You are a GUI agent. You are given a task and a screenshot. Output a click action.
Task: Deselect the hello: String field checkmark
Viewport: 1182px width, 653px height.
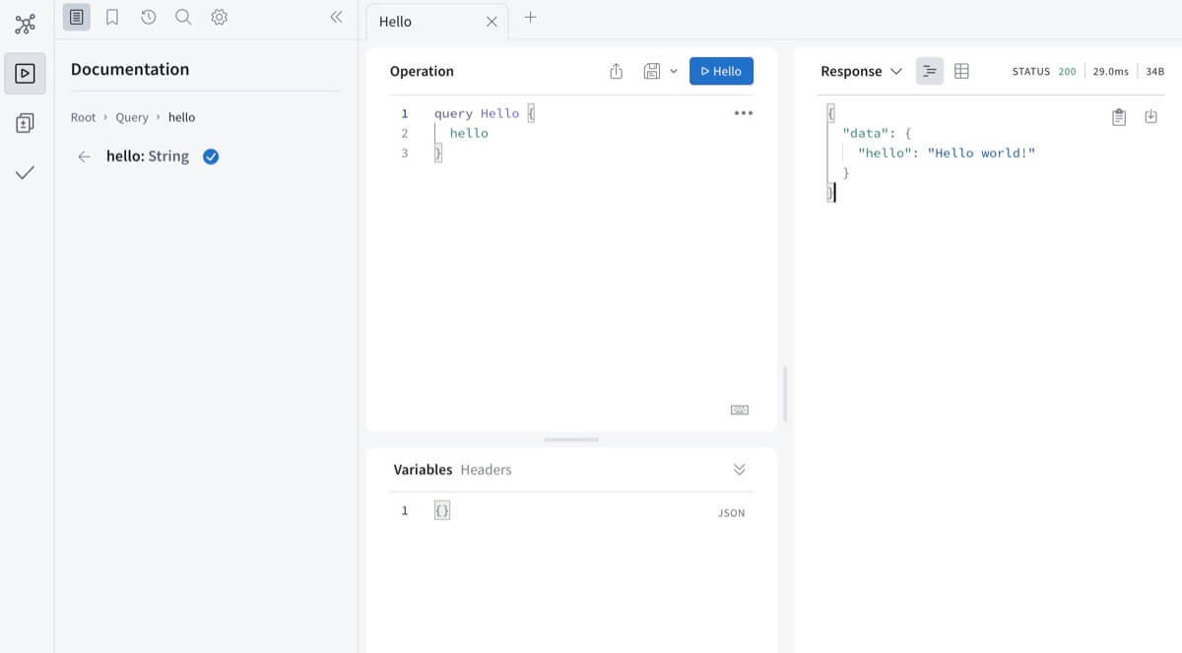pyautogui.click(x=210, y=156)
